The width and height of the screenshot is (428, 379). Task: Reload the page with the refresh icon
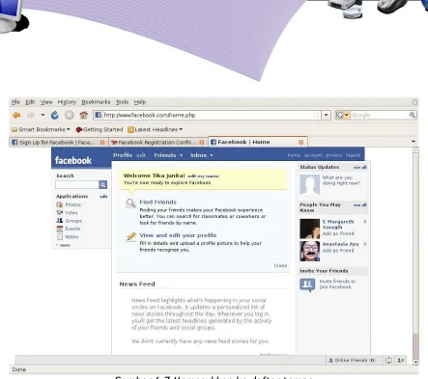[55, 115]
